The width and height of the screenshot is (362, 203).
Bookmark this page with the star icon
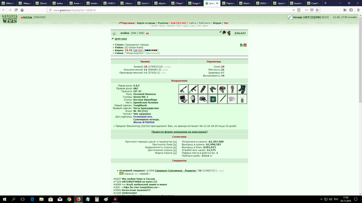317,10
